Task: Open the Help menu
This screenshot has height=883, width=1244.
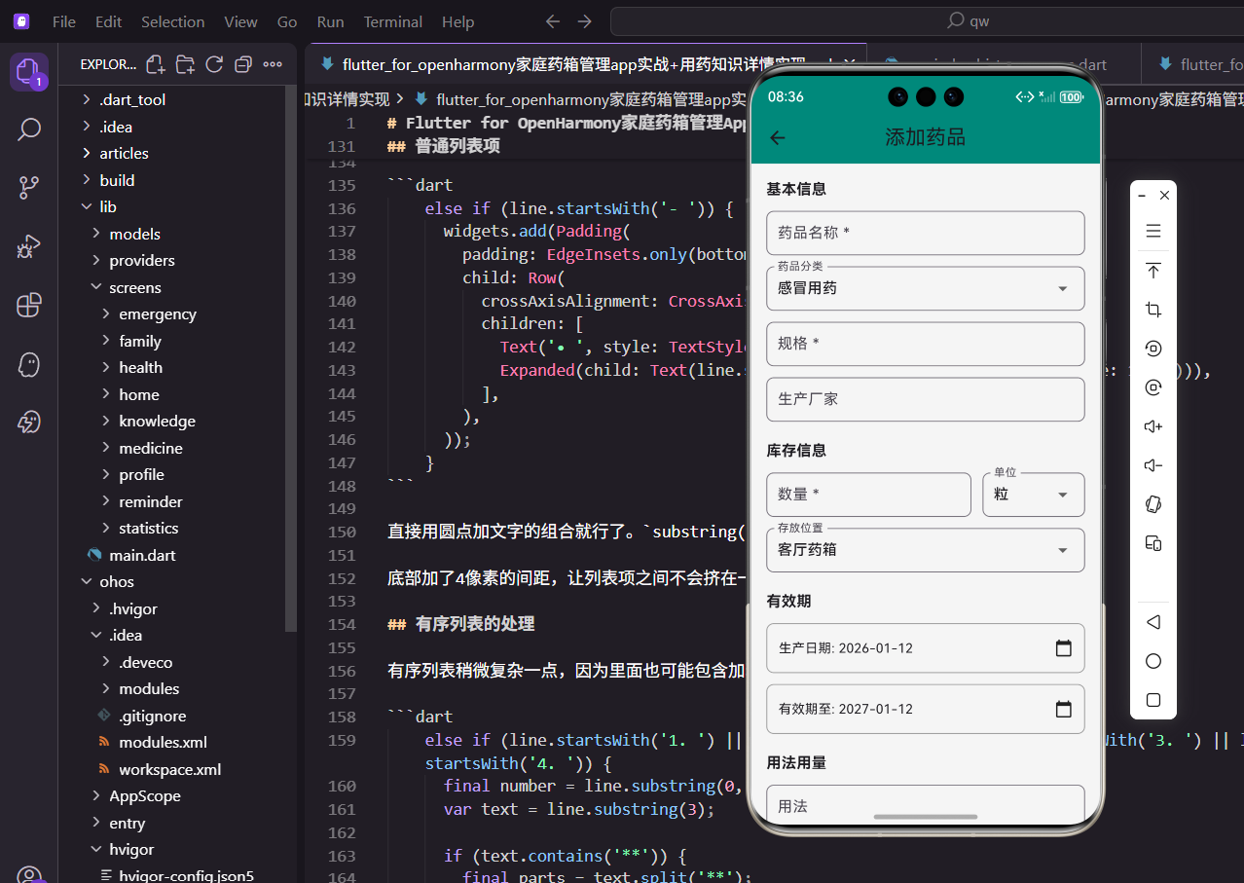Action: [x=457, y=21]
